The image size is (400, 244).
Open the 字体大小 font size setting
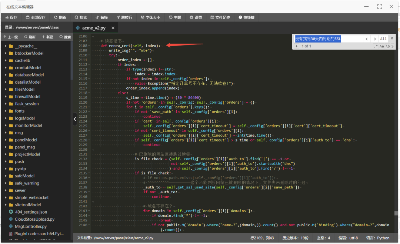(x=150, y=17)
